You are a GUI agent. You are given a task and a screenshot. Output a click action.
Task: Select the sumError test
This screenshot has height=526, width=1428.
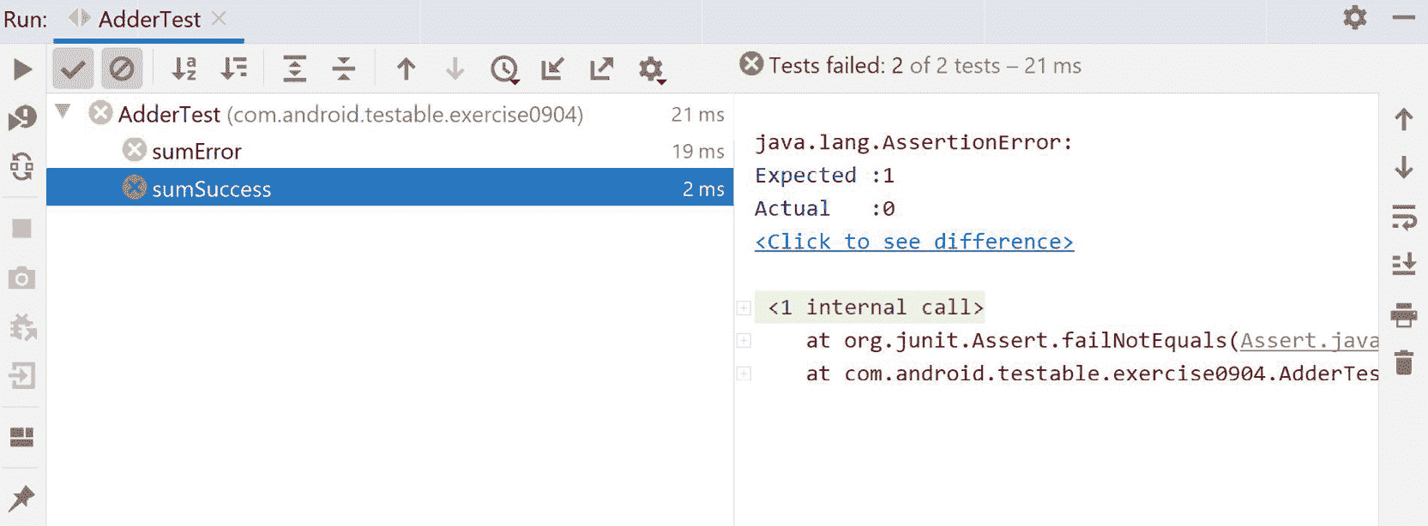click(390, 152)
